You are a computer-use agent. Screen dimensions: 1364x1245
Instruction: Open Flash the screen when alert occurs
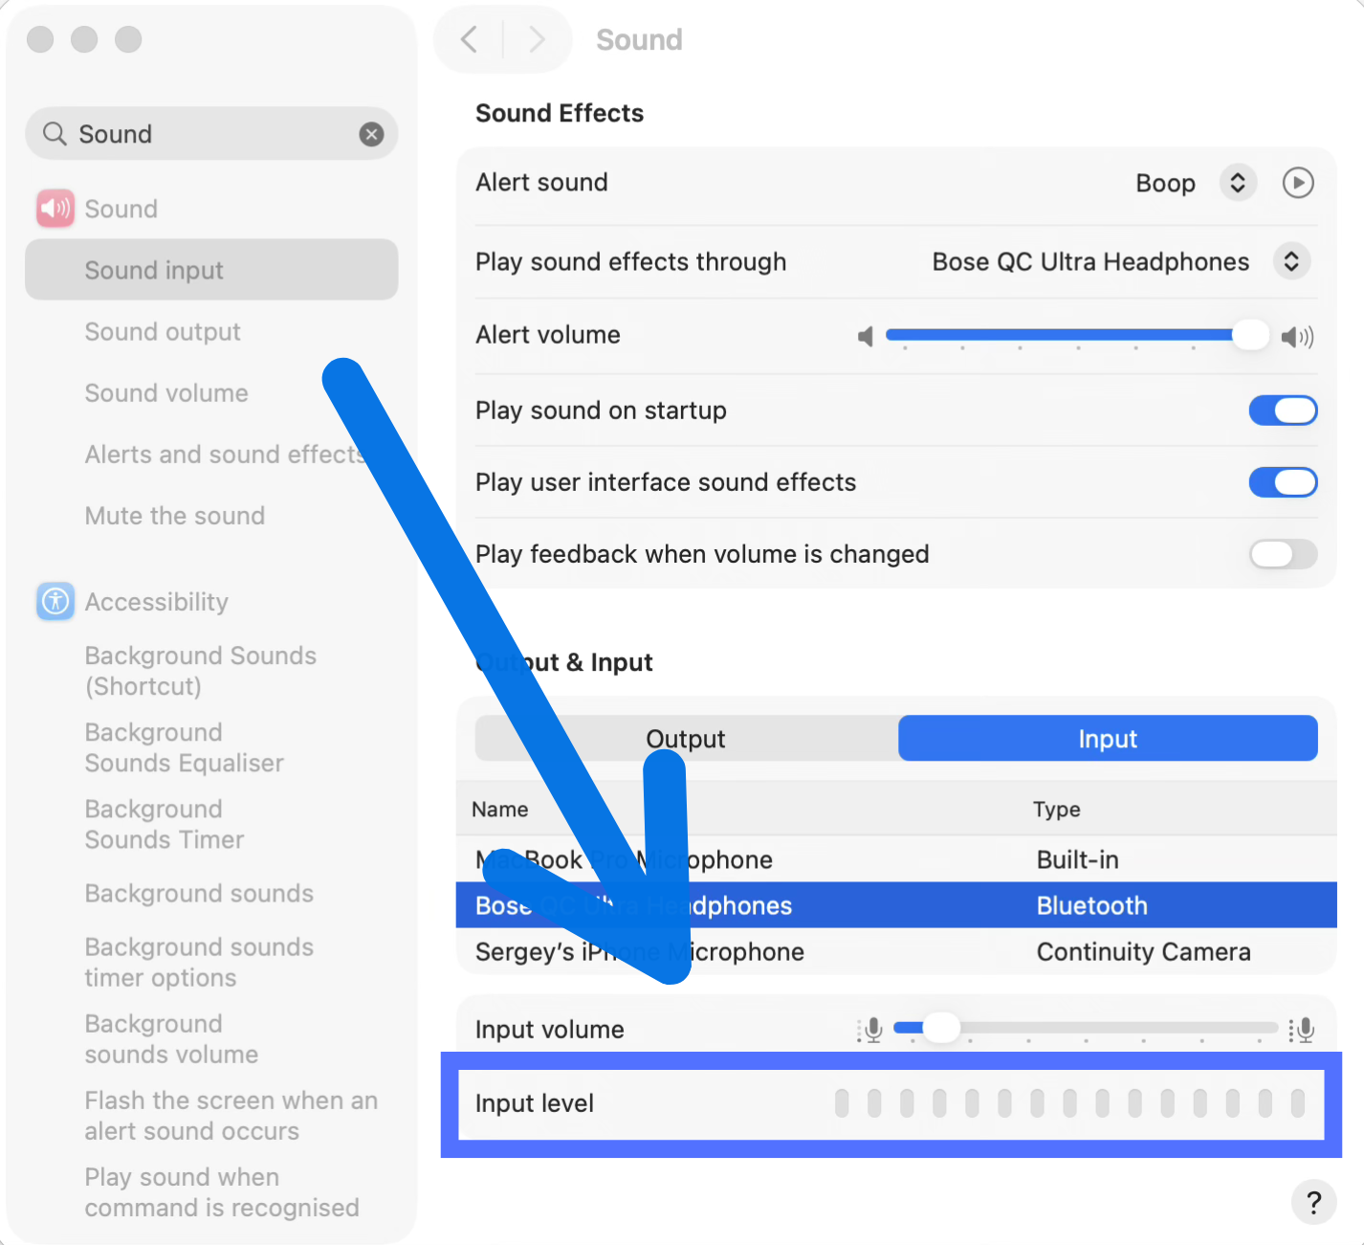(231, 1115)
